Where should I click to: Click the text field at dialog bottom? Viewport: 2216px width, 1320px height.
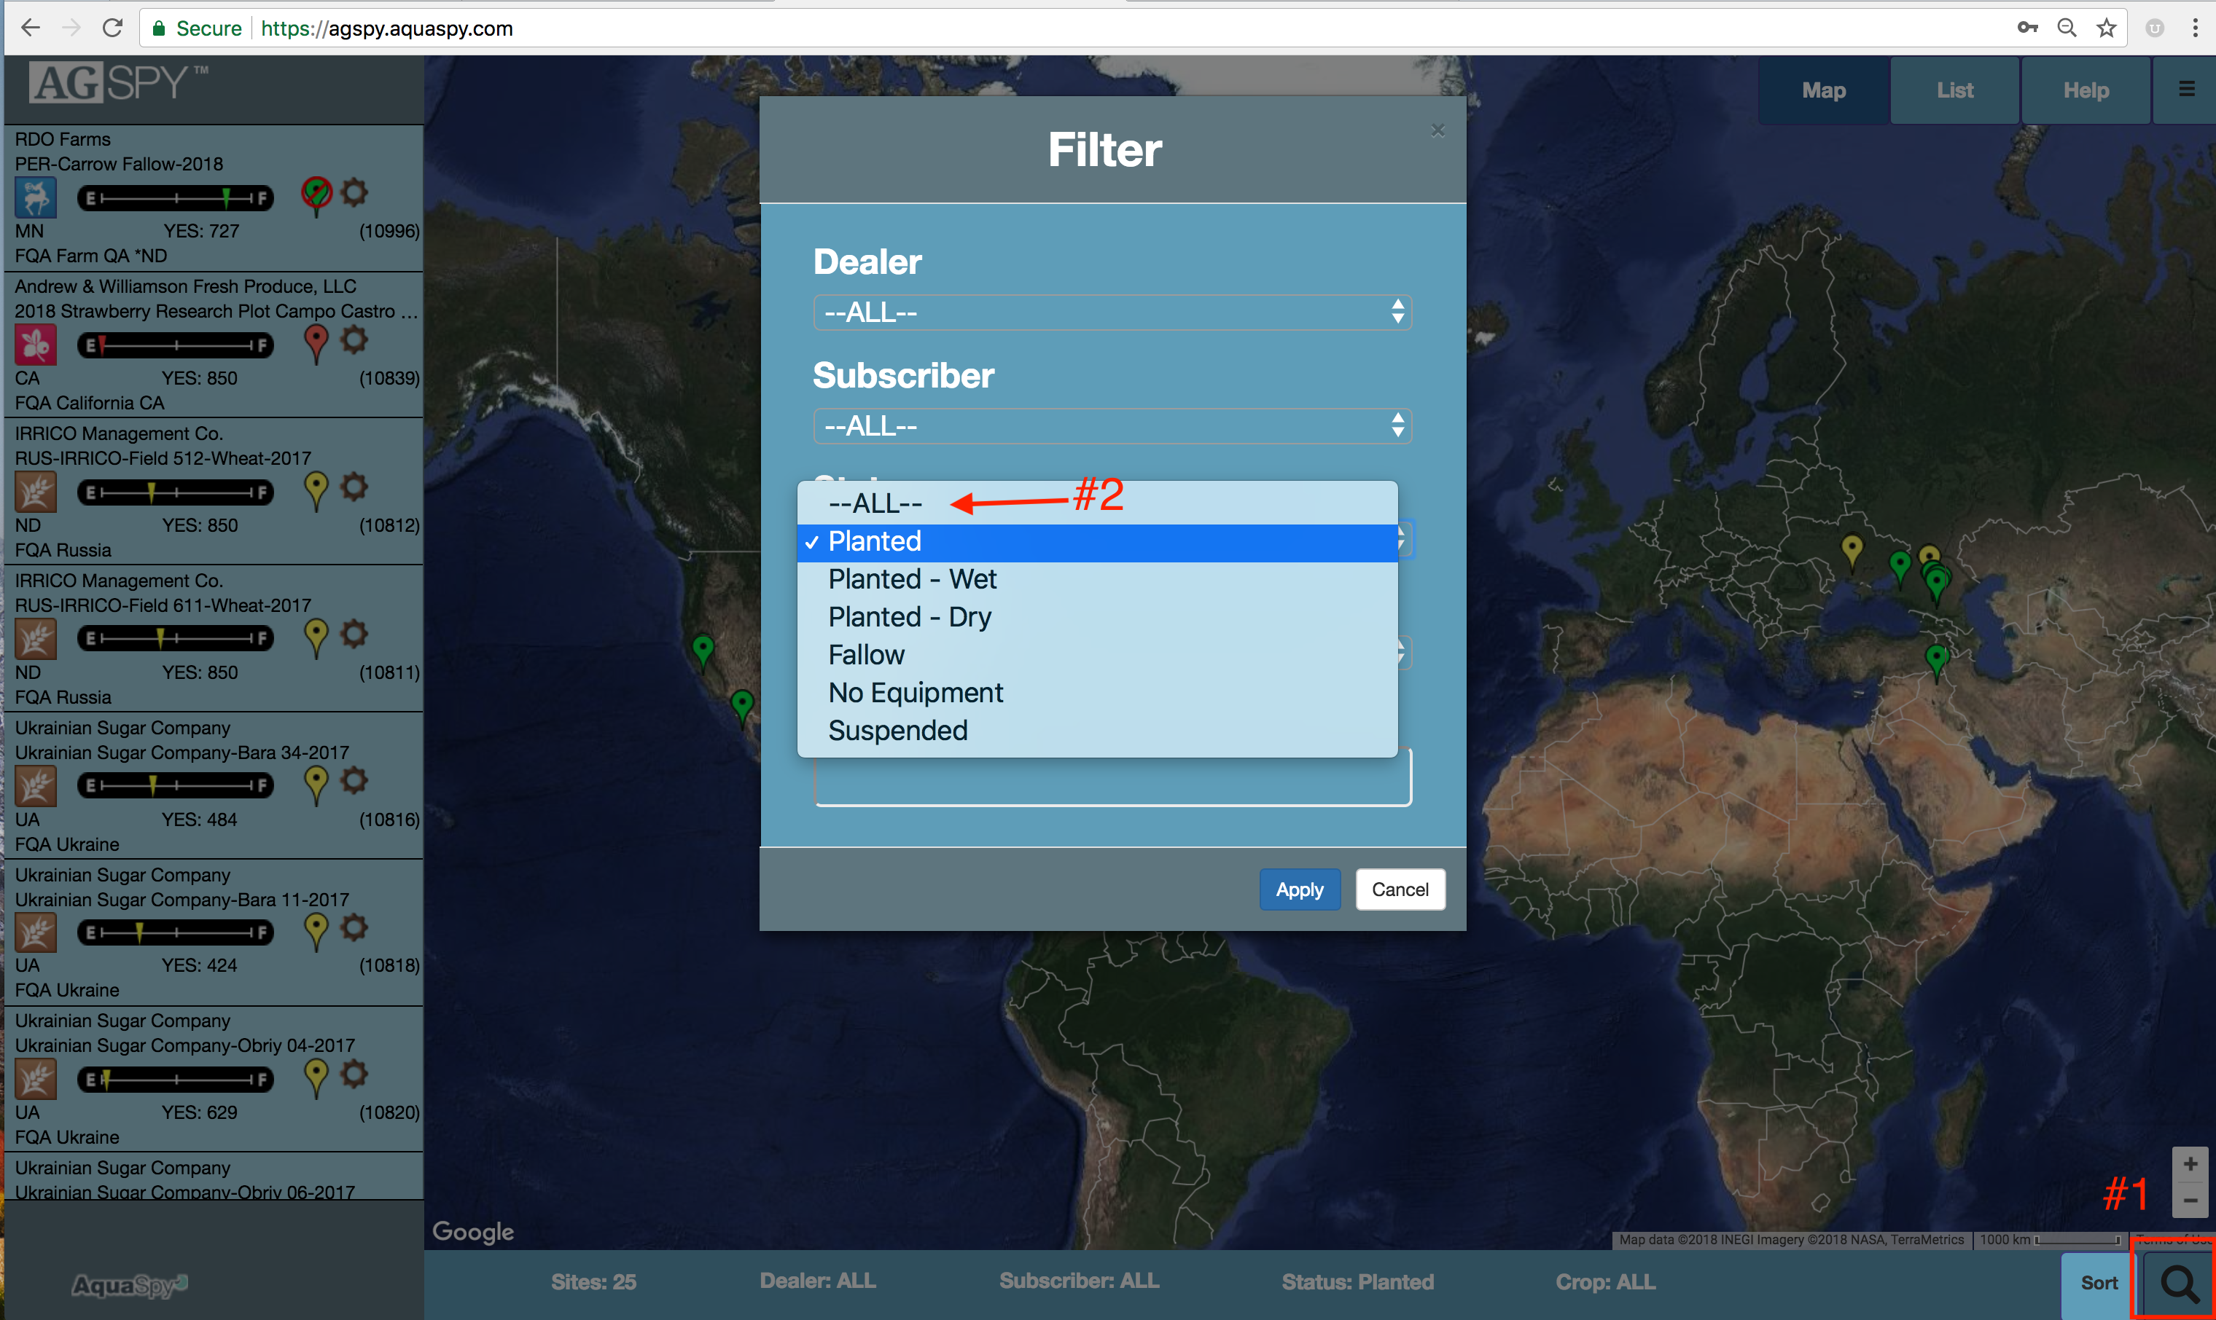(x=1112, y=778)
